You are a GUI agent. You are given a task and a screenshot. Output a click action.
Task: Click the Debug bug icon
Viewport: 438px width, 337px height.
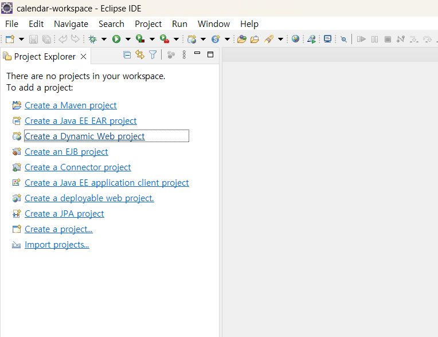click(x=92, y=39)
